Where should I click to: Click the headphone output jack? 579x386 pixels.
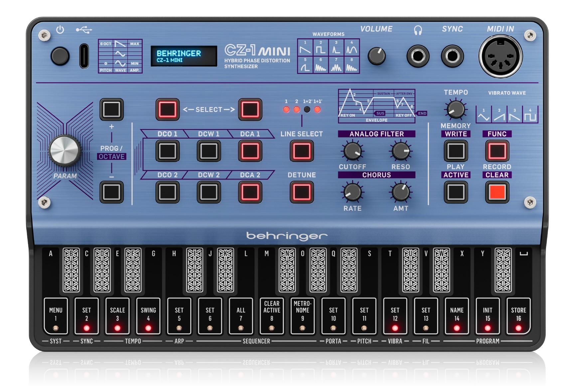[x=418, y=56]
